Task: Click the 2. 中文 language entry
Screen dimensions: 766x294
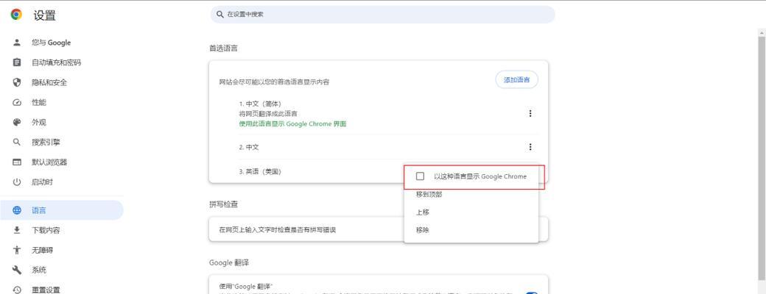Action: pos(249,147)
